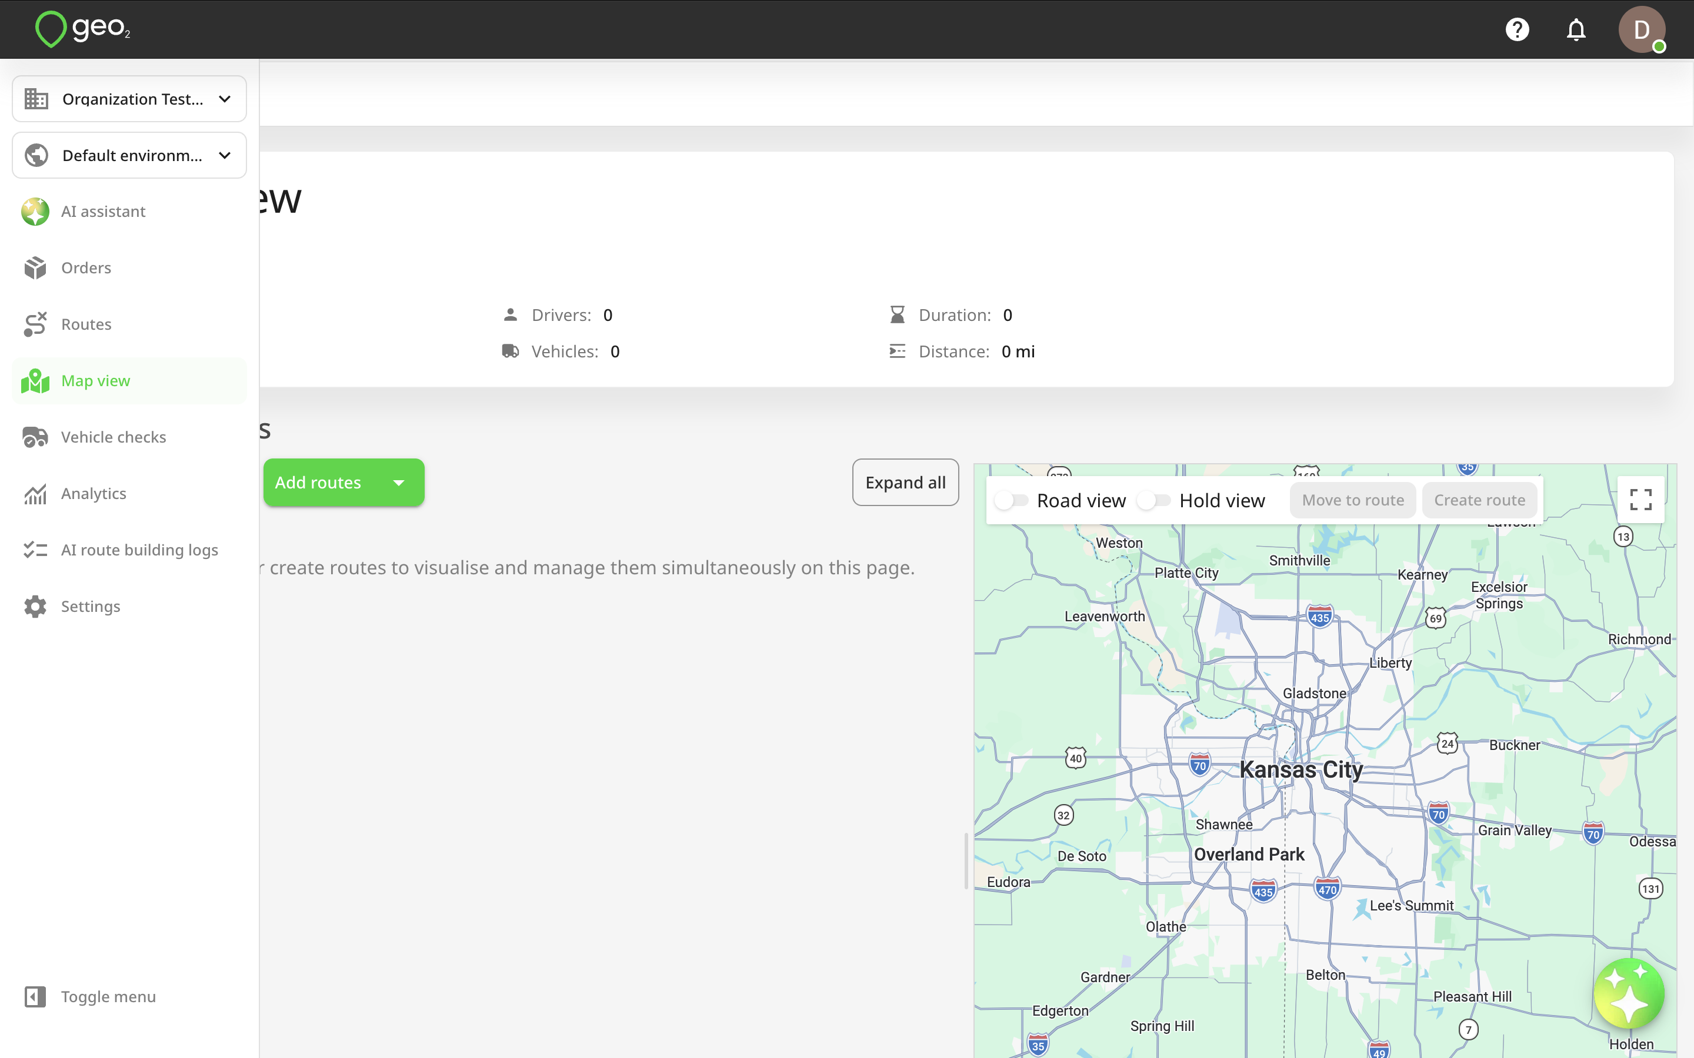Open the user avatar D menu
Viewport: 1694px width, 1058px height.
tap(1642, 29)
